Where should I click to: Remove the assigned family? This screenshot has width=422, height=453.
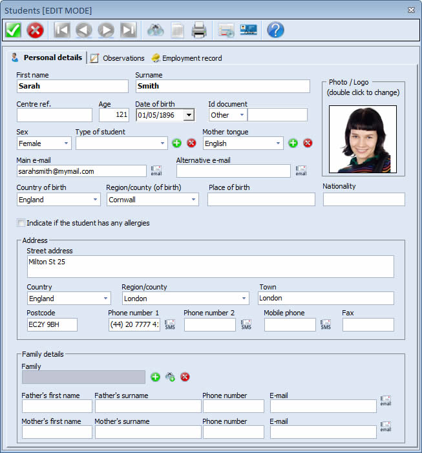[x=185, y=377]
